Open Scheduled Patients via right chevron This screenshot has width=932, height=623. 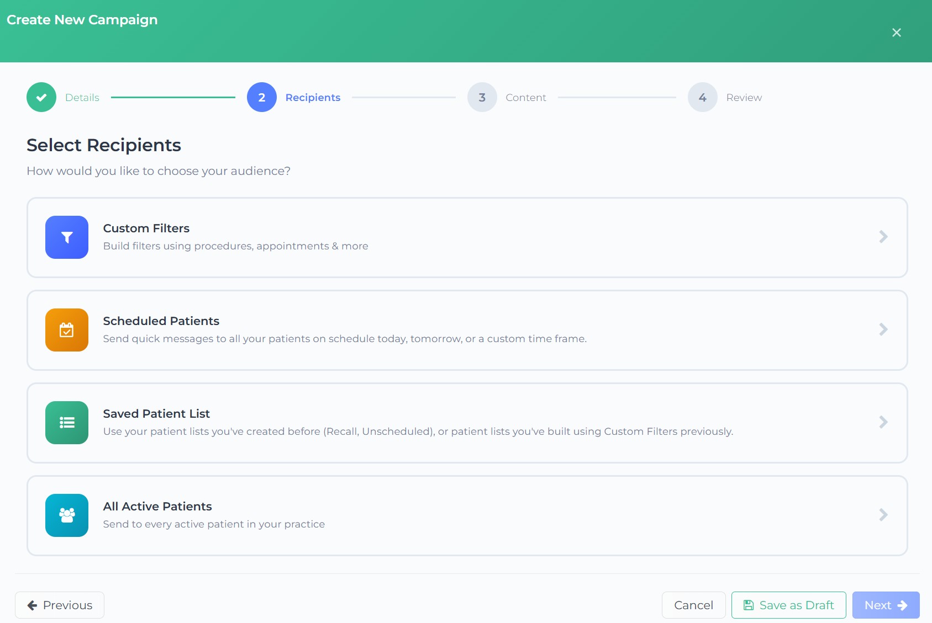(883, 329)
